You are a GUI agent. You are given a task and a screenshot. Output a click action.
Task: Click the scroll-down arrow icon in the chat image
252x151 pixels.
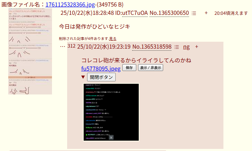tap(111, 137)
